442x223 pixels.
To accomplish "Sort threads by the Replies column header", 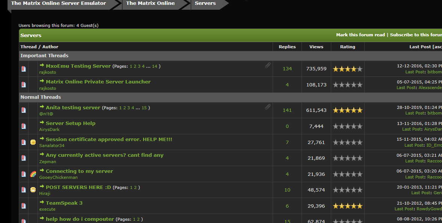I will [287, 47].
